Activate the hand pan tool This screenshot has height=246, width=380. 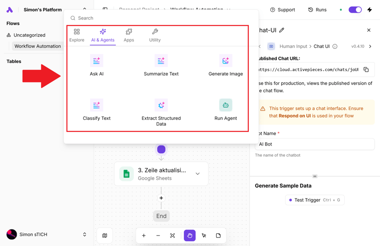190,236
